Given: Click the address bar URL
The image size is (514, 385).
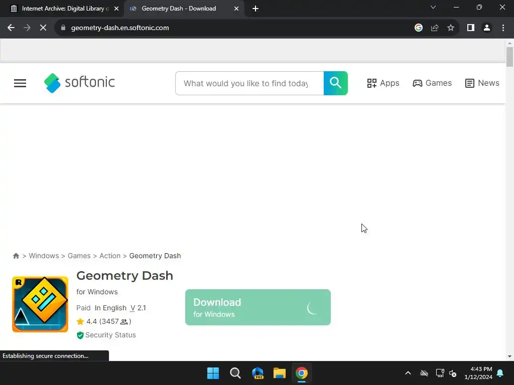Looking at the screenshot, I should [120, 28].
